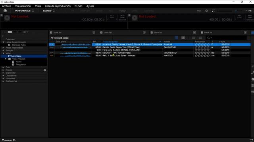Open the Pista menu
The image size is (254, 142).
pyautogui.click(x=38, y=6)
